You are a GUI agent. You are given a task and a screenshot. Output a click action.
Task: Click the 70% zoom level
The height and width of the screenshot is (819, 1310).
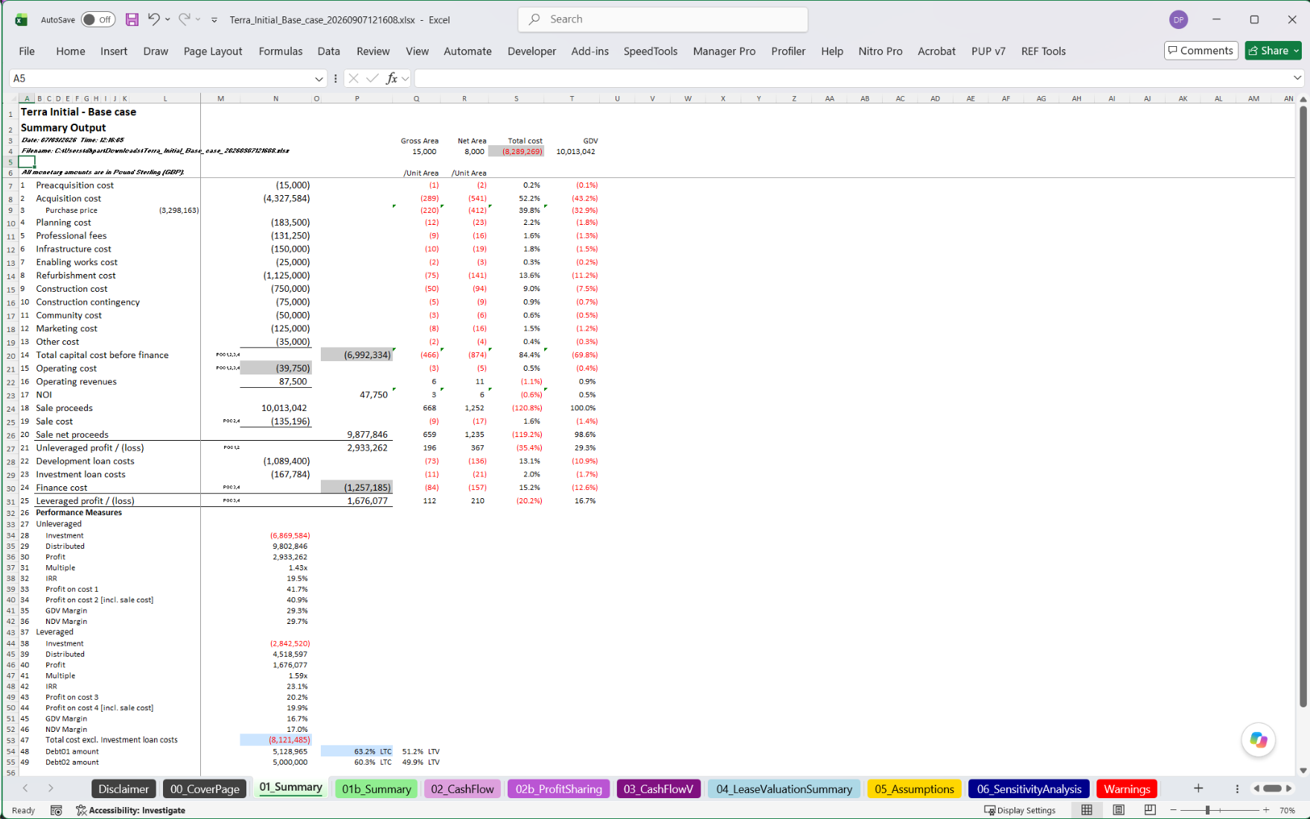[1288, 810]
